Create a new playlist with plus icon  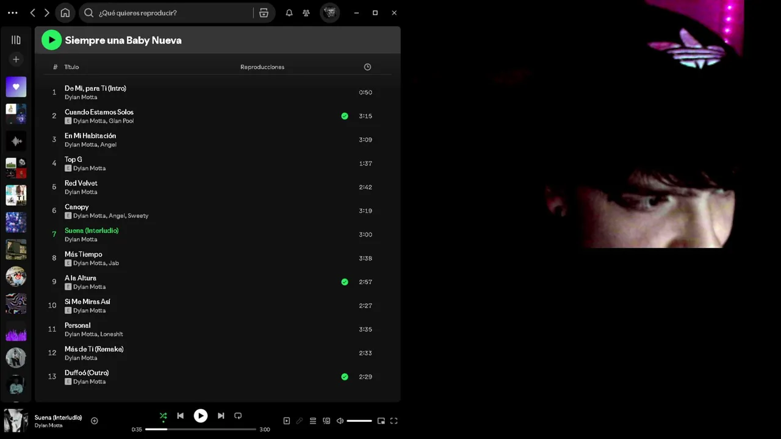[16, 59]
